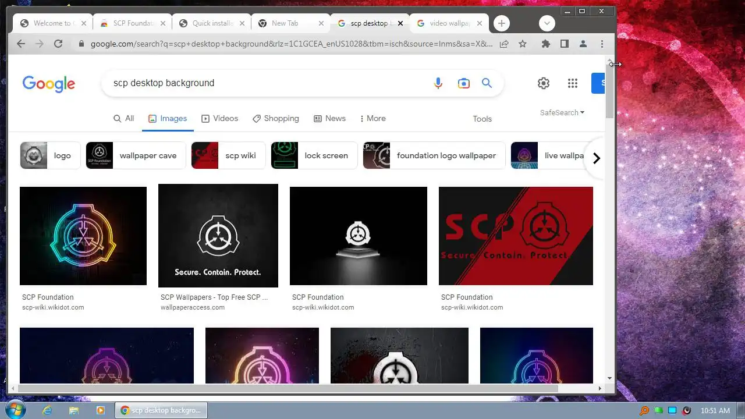
Task: Open the tab search dropdown arrow
Action: (x=547, y=23)
